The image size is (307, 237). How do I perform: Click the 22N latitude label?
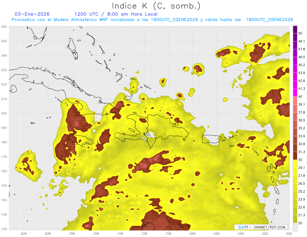tap(4, 84)
